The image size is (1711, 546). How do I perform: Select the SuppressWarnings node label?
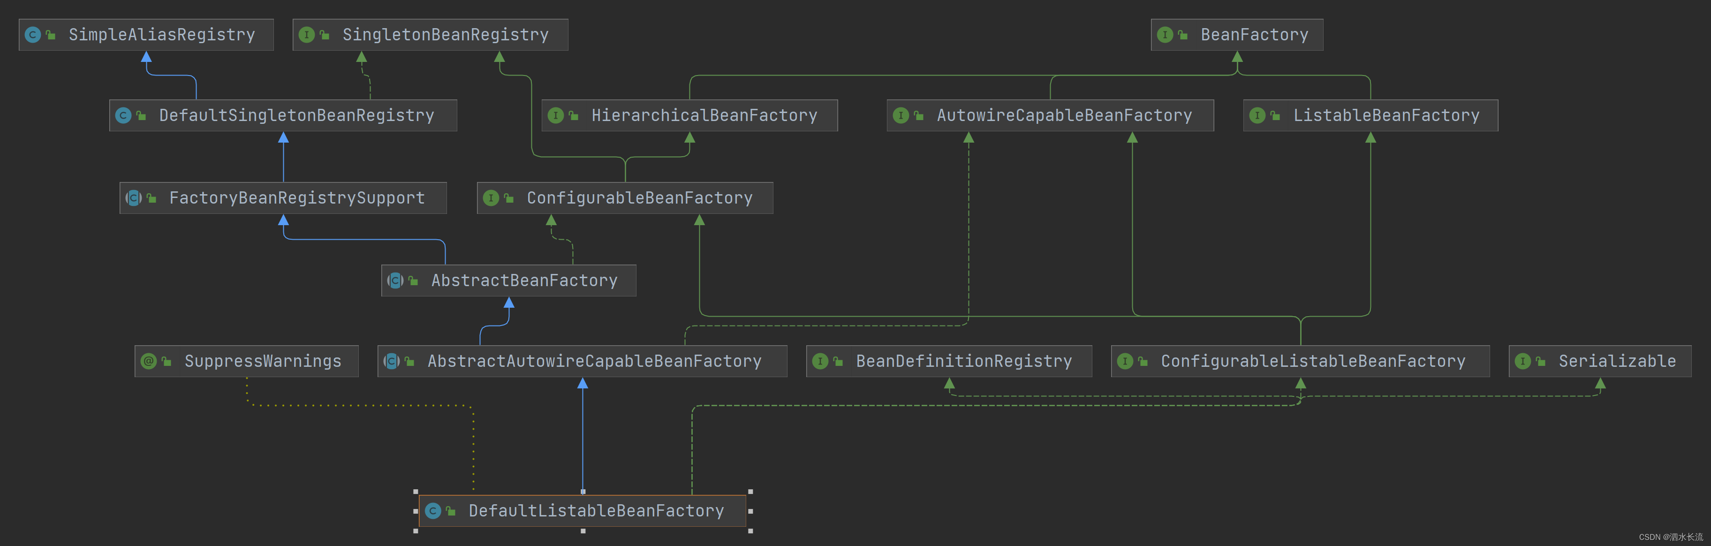[263, 361]
